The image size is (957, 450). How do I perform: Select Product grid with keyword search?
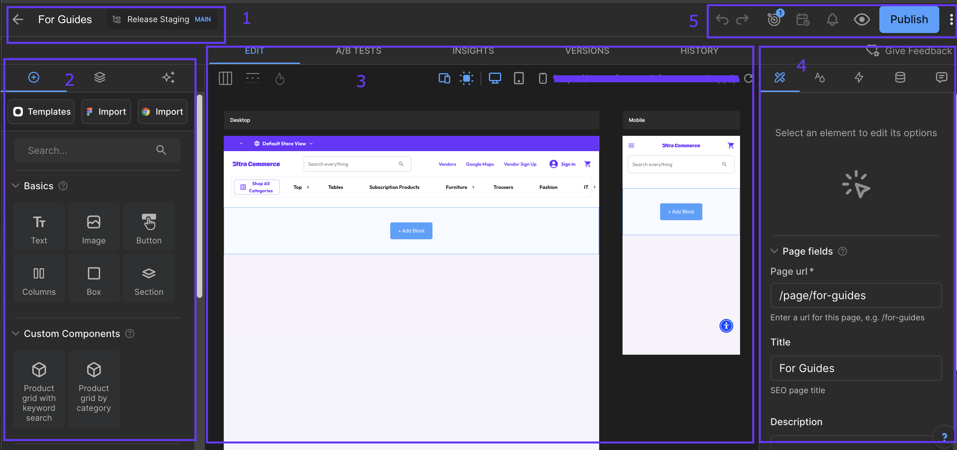[x=39, y=389]
